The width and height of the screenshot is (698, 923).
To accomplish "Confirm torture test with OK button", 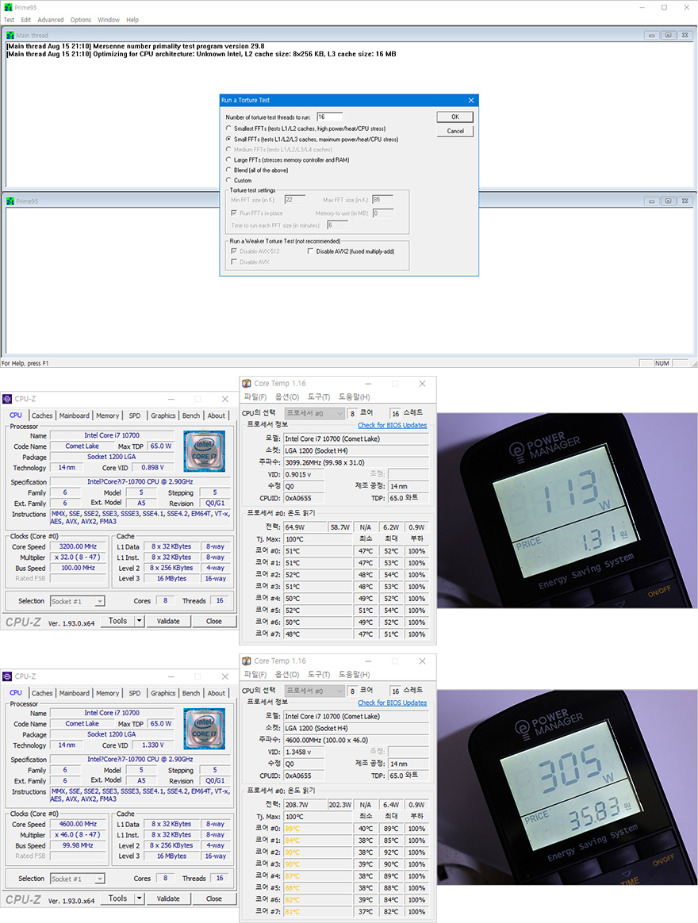I will coord(454,117).
